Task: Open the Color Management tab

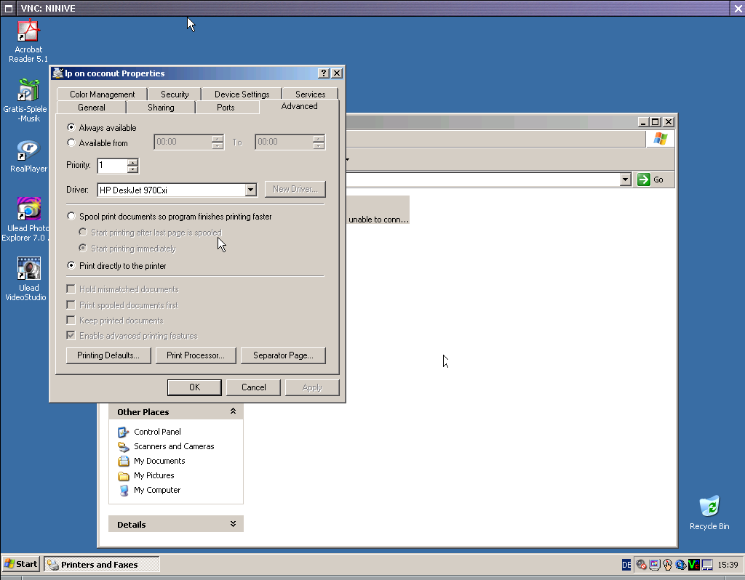Action: 103,94
